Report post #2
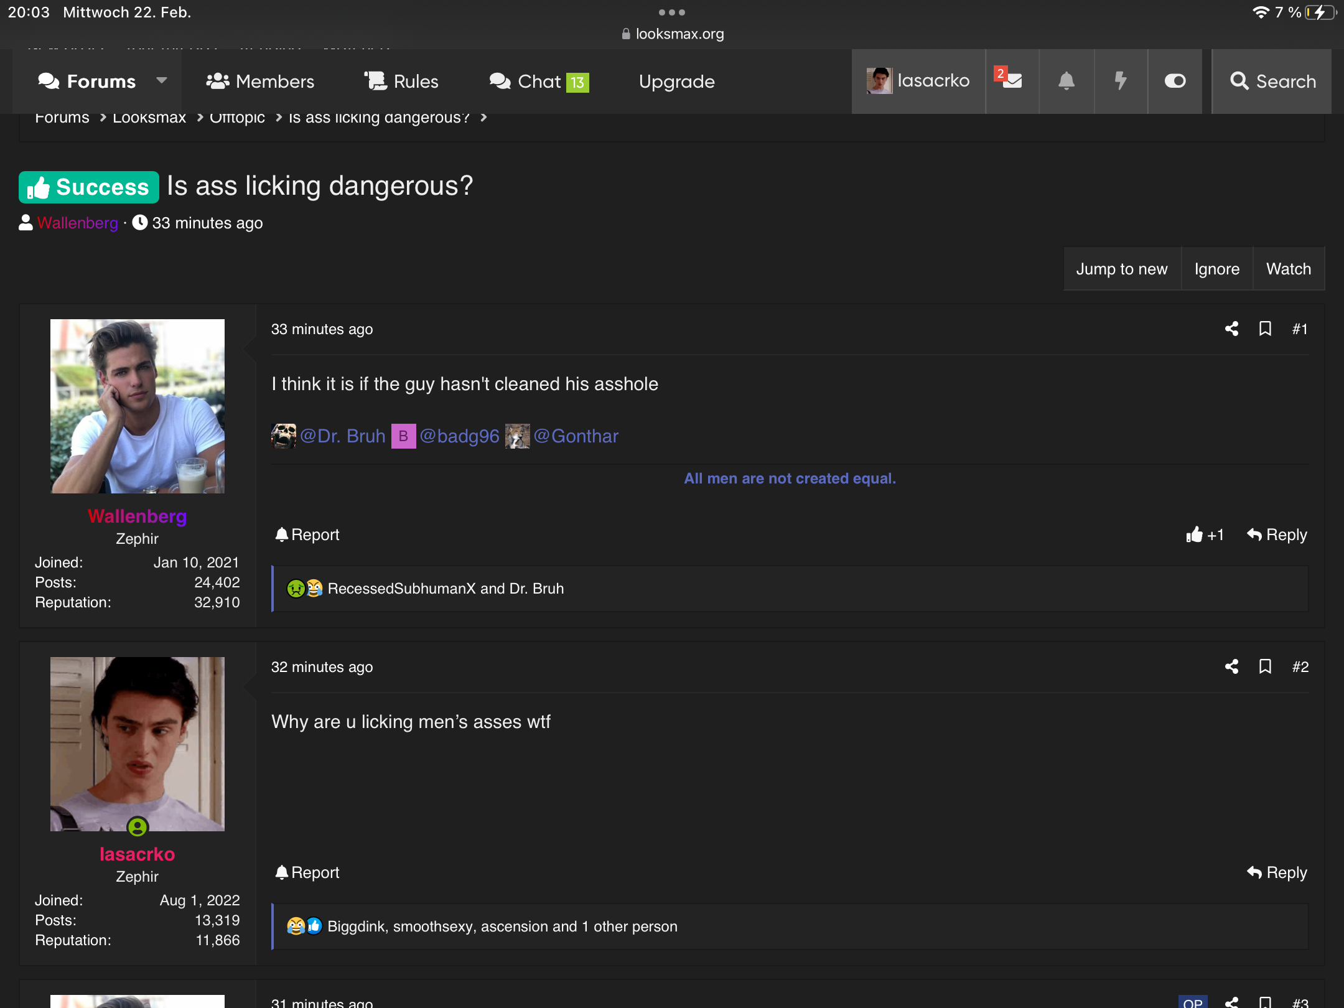 (307, 873)
